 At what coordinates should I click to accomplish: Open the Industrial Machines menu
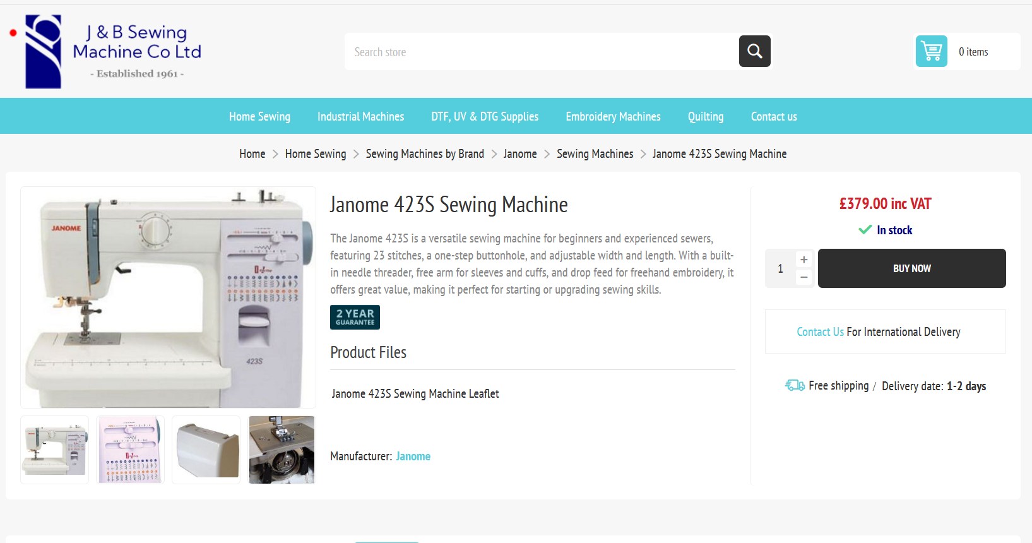(360, 116)
